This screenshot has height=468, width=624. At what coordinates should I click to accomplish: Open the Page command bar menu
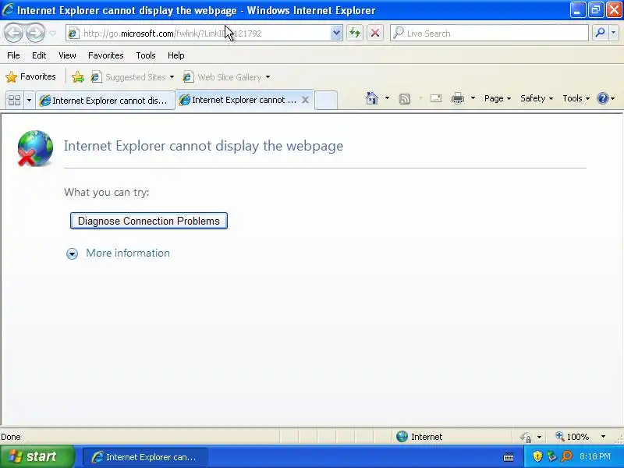[498, 98]
